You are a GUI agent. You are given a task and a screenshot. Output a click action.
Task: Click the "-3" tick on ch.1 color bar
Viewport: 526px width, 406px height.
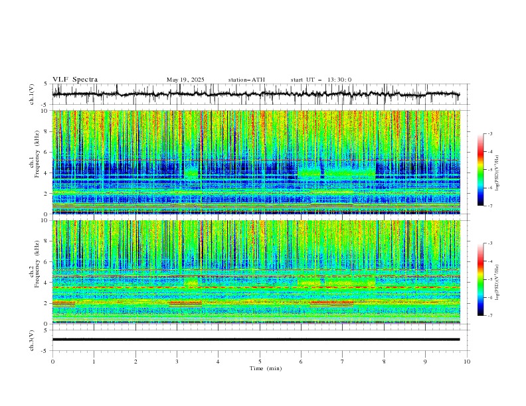pyautogui.click(x=490, y=133)
